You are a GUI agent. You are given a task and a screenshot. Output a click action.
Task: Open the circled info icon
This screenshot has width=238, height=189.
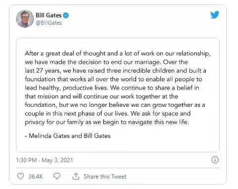[215, 160]
